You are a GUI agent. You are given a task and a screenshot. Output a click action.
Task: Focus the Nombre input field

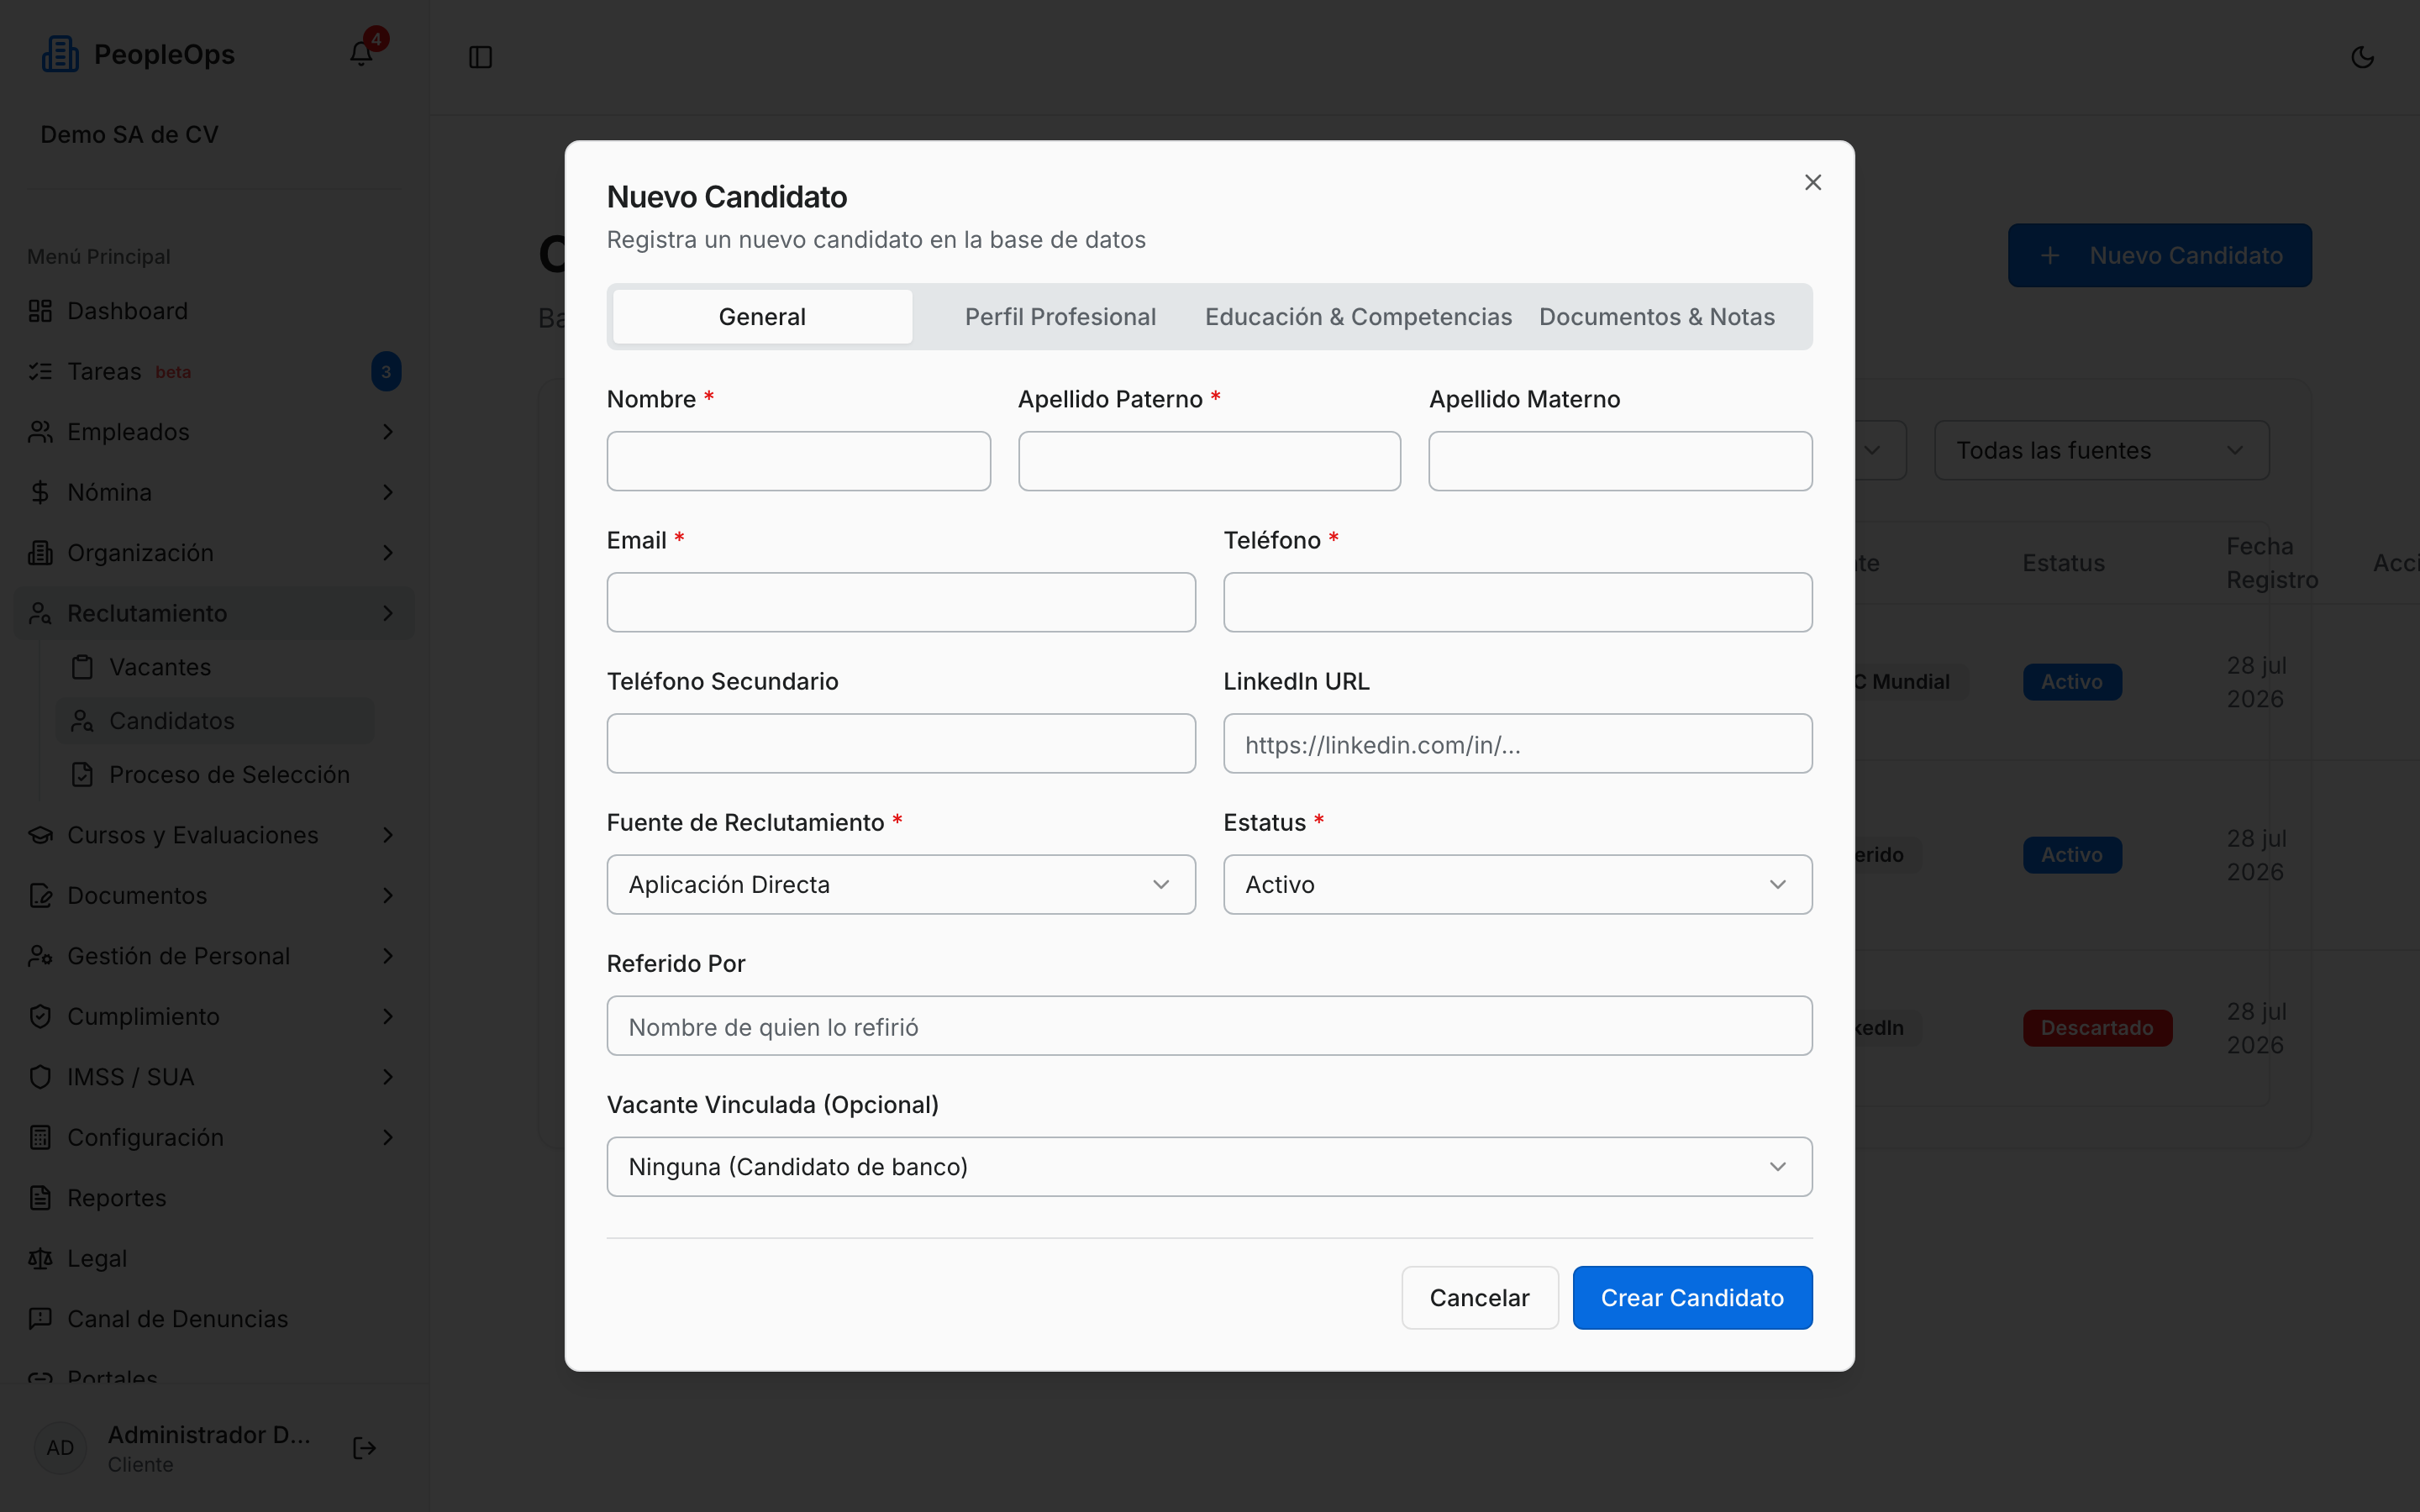(x=798, y=461)
